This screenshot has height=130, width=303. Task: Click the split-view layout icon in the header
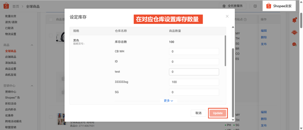(x=255, y=6)
